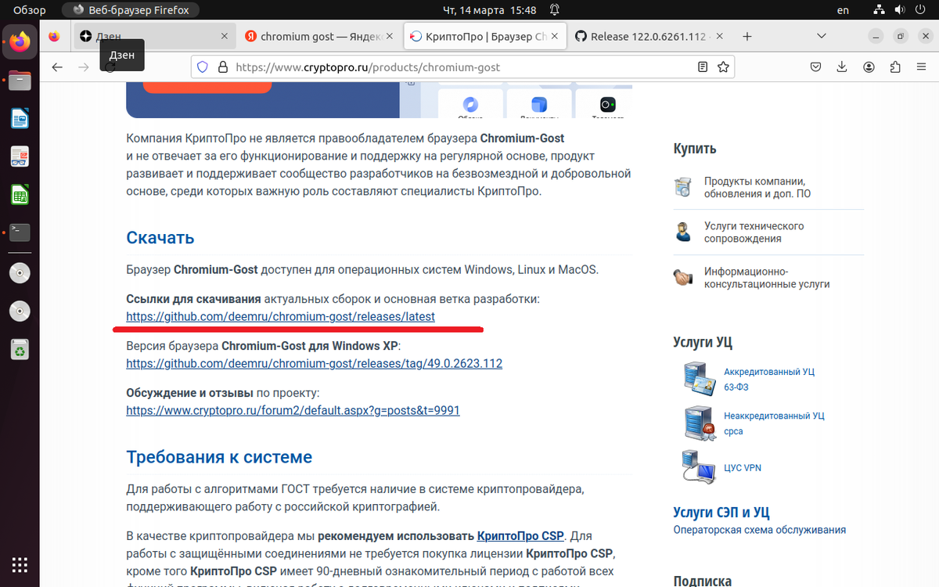
Task: Save page to Pocket
Action: click(815, 67)
